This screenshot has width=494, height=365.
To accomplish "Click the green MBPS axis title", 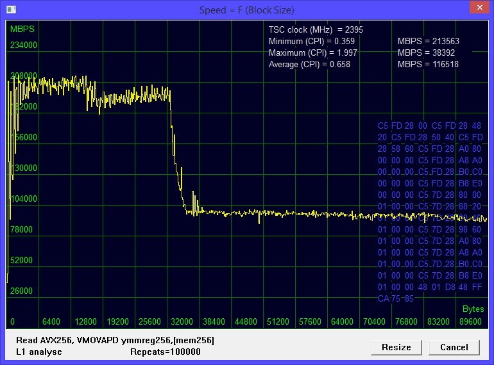I will coord(22,29).
